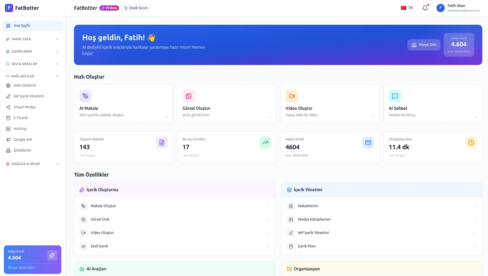488x276 pixels.
Task: Expand the MAĞAZA & HESAP section
Action: point(32,164)
